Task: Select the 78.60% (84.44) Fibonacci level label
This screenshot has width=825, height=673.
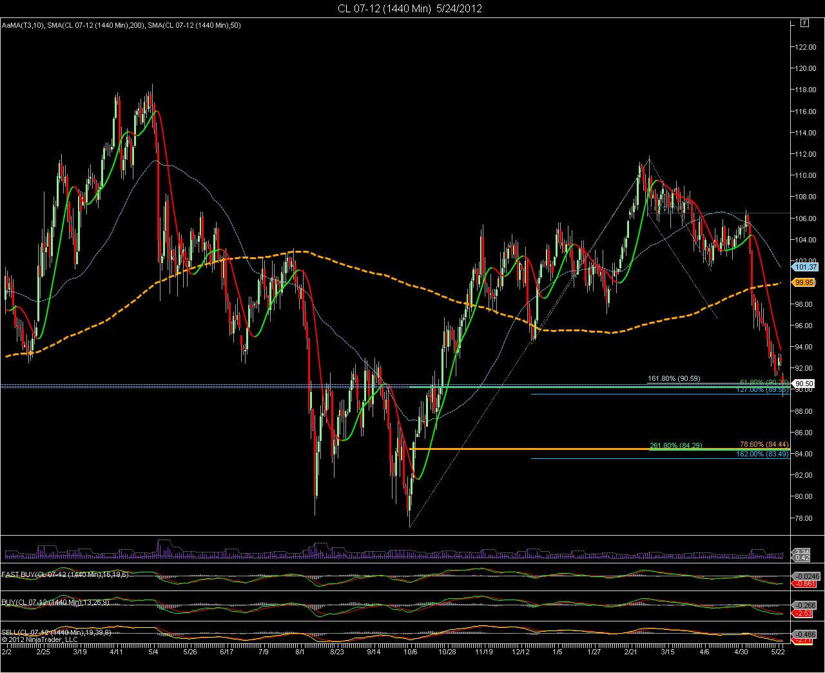Action: 764,444
